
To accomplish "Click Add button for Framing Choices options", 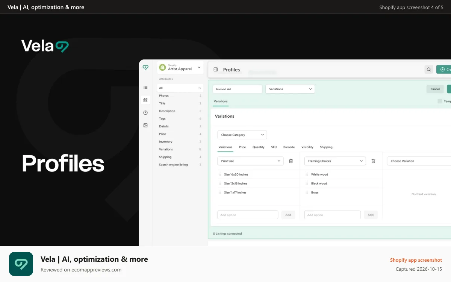I will [x=371, y=215].
